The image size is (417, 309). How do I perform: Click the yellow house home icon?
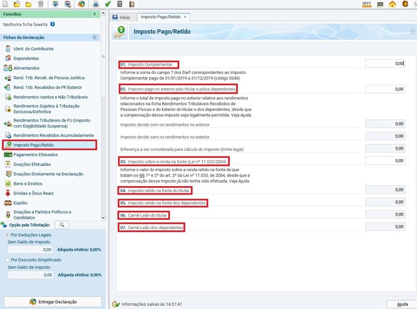(x=392, y=4)
